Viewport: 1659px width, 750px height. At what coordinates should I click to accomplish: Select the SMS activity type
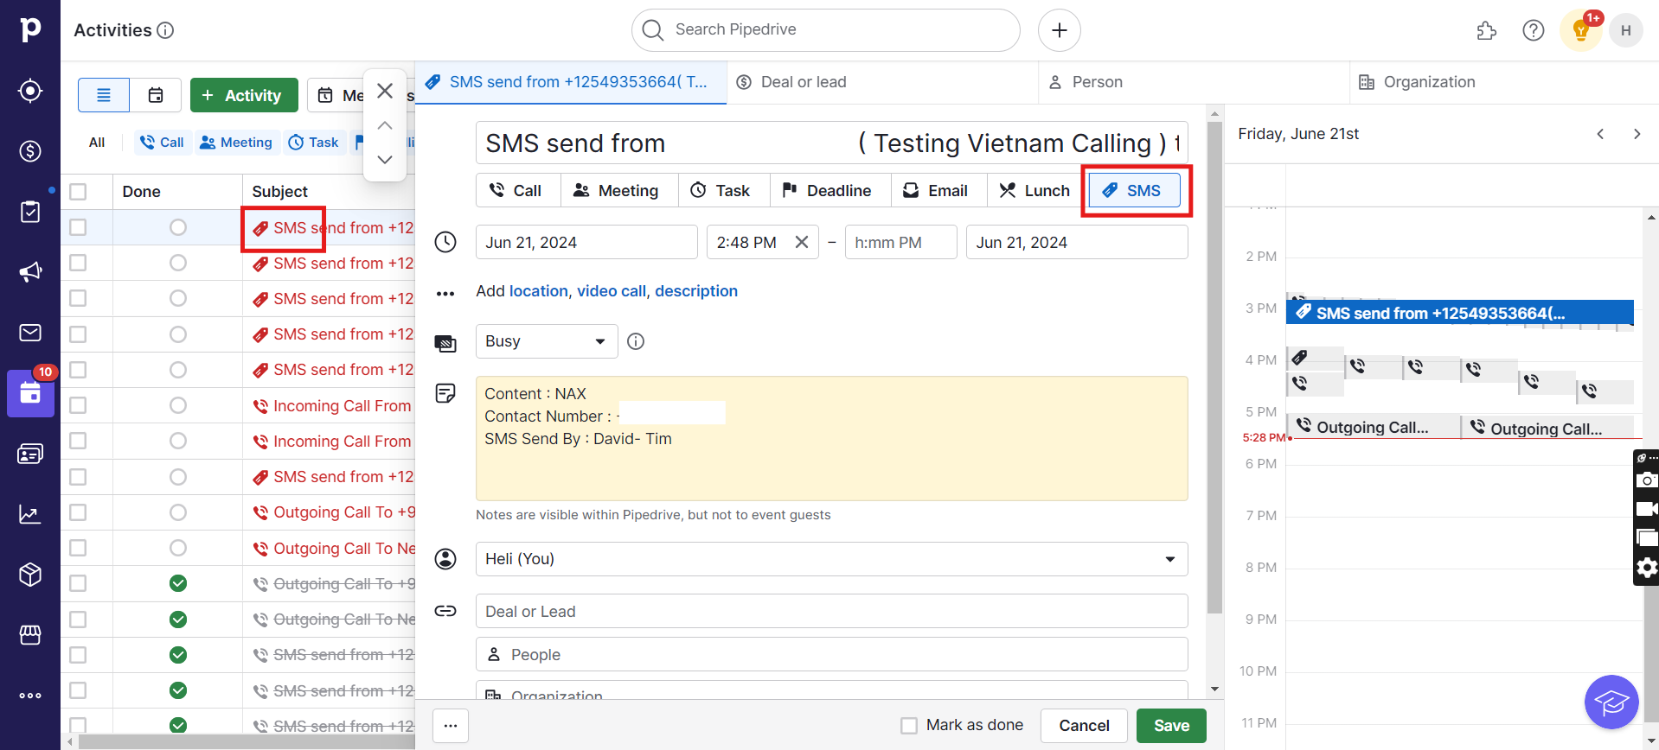[1134, 190]
